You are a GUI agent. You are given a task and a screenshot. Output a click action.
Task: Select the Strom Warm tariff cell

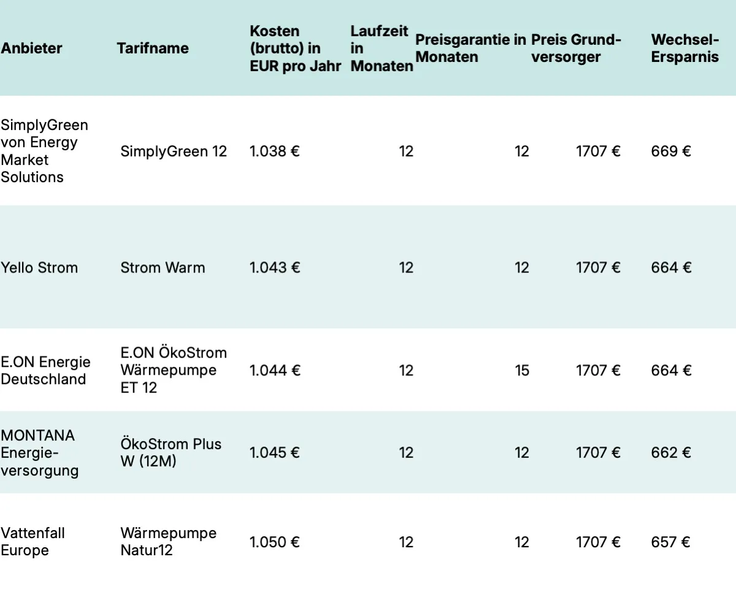tap(163, 268)
